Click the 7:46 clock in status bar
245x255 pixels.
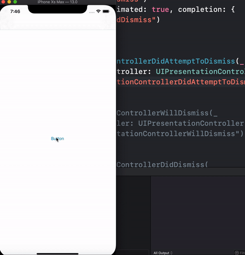[15, 11]
